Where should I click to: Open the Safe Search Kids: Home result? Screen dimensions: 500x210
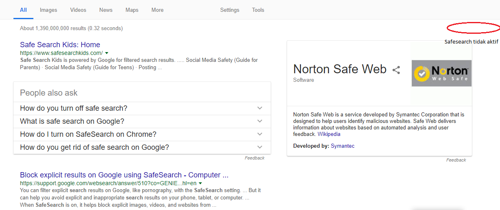[60, 45]
